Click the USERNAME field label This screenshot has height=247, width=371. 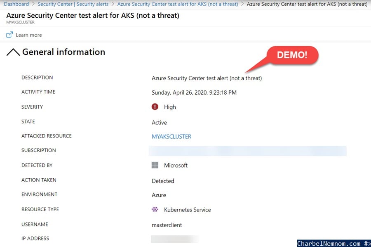pos(35,224)
